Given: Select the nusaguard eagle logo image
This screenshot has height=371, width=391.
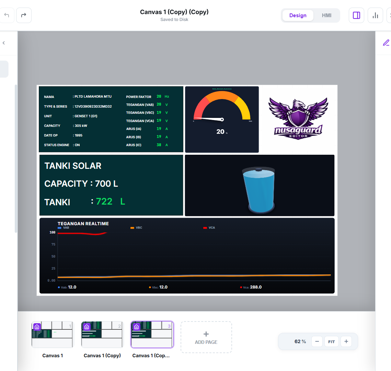Looking at the screenshot, I should (x=298, y=118).
